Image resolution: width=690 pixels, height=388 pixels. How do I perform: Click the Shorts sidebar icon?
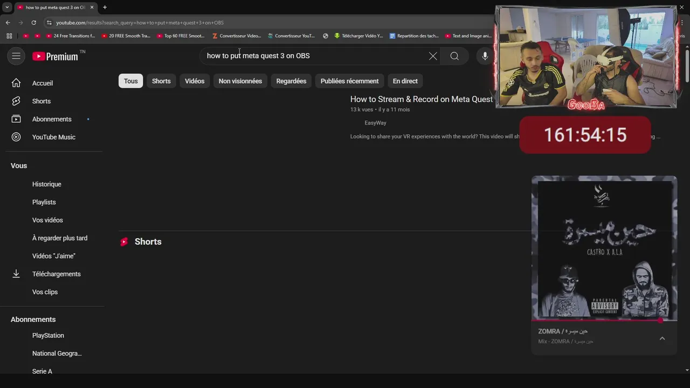[16, 101]
